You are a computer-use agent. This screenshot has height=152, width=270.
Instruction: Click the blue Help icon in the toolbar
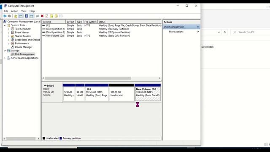[x=26, y=16]
